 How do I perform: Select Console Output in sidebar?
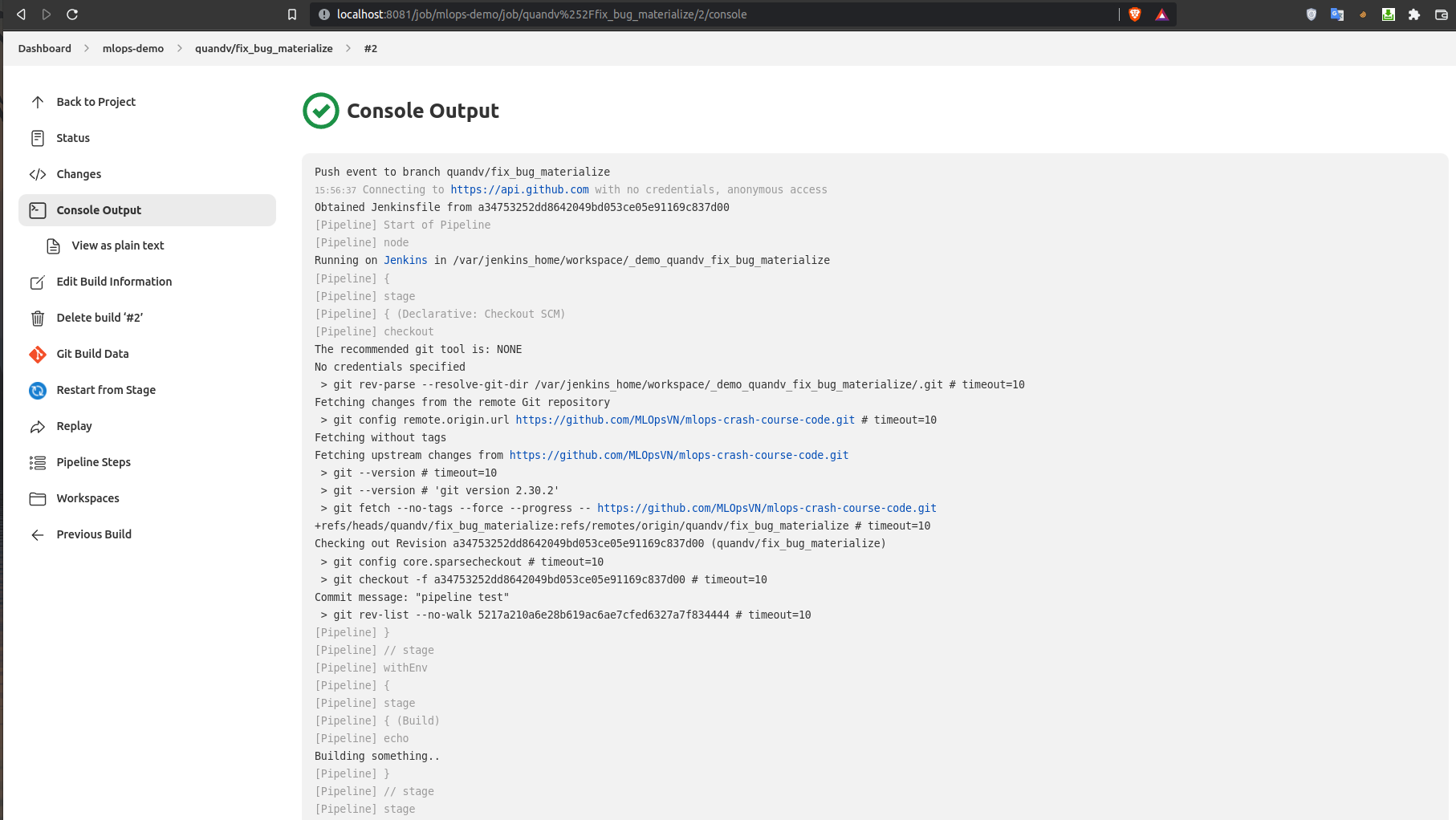(x=147, y=210)
